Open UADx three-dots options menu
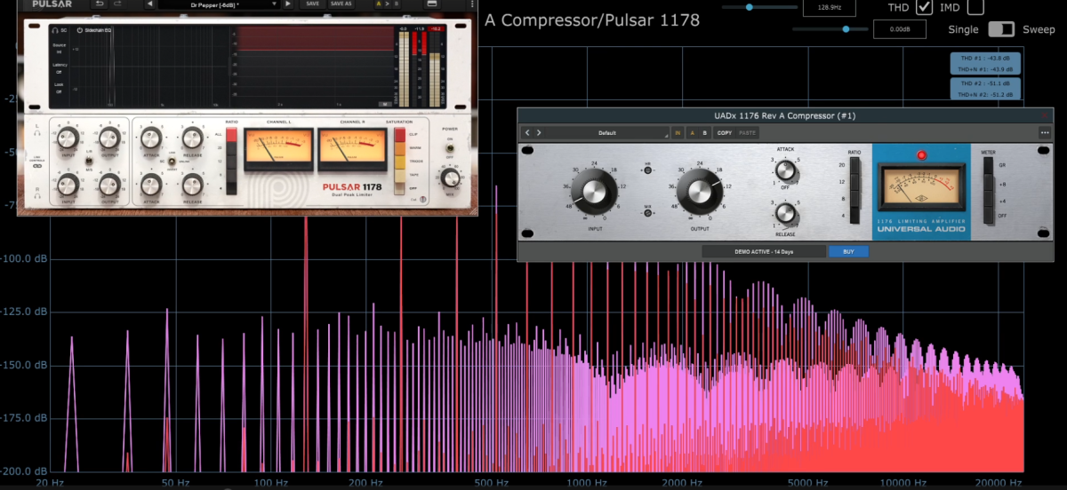1067x490 pixels. click(1044, 133)
